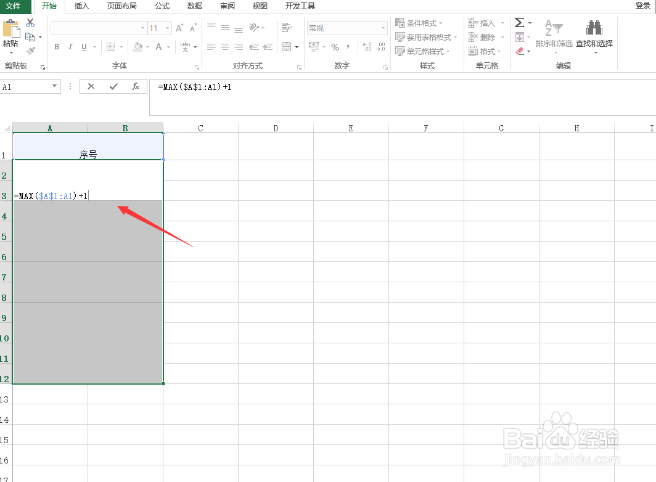
Task: Click the phonetic guide wén icon
Action: pos(185,46)
